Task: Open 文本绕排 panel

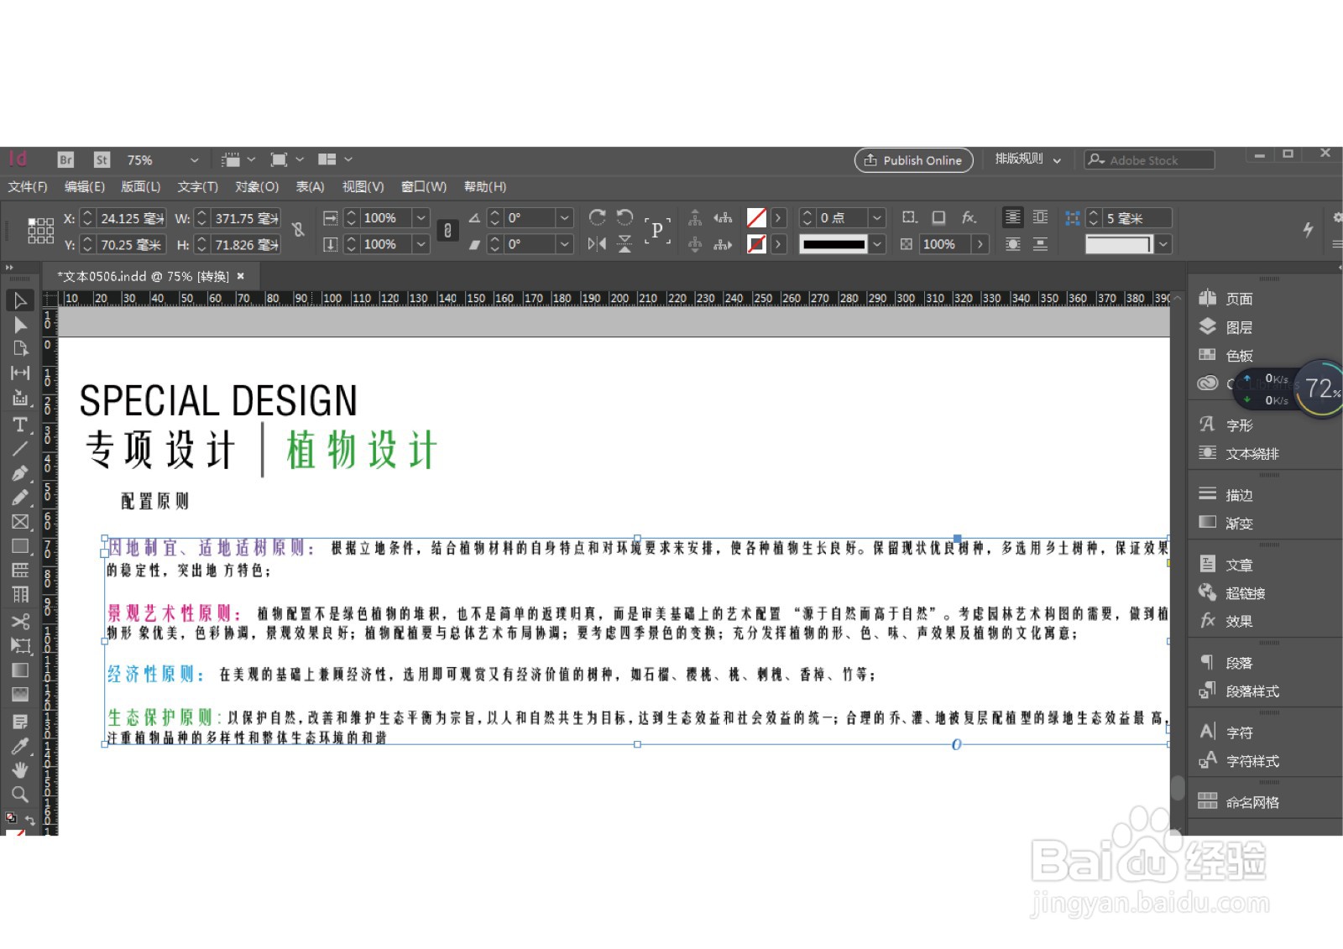Action: 1239,454
